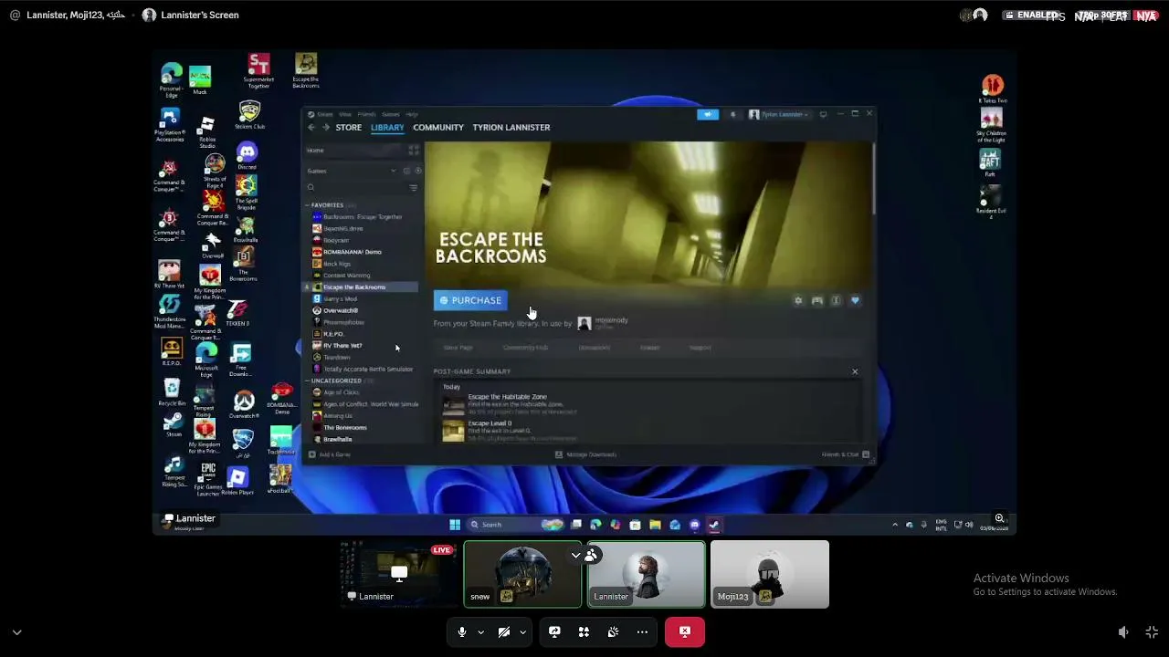Click the blue announcements megaphone button in Steam
1169x657 pixels.
(708, 115)
